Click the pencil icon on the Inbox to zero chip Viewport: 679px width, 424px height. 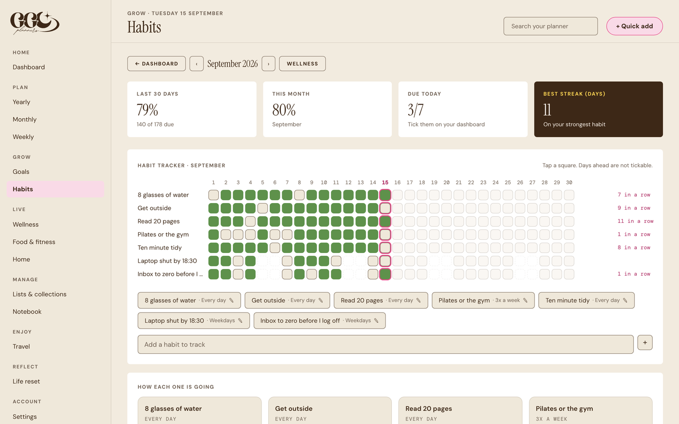376,321
